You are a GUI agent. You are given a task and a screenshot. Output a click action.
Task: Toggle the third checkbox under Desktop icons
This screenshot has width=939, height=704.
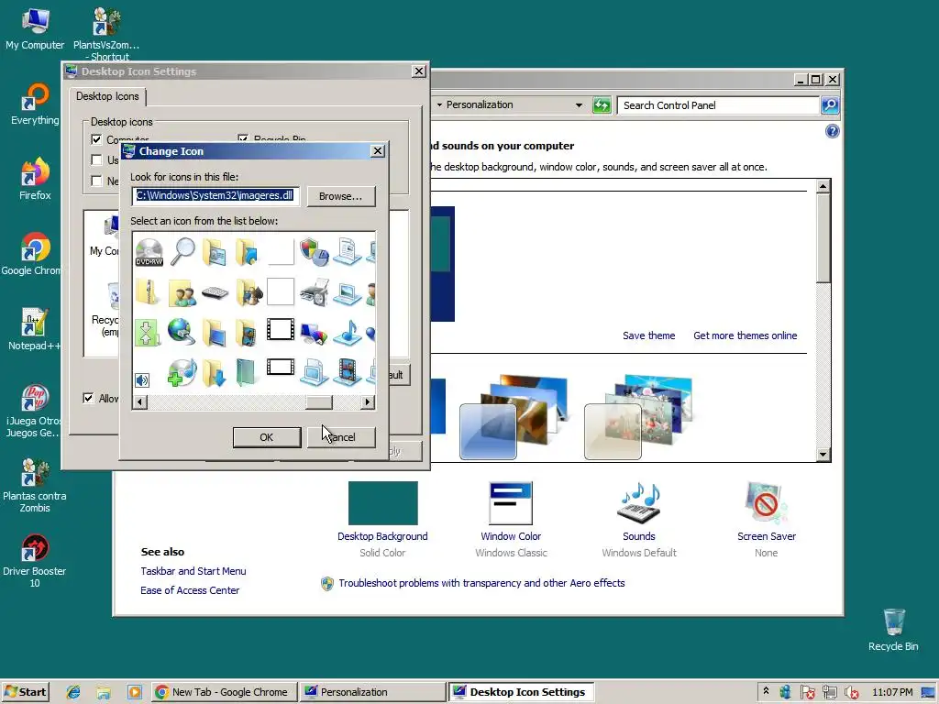95,181
